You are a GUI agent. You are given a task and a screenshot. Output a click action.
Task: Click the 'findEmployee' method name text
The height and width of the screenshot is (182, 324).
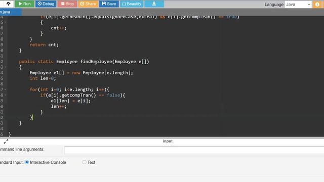click(96, 62)
